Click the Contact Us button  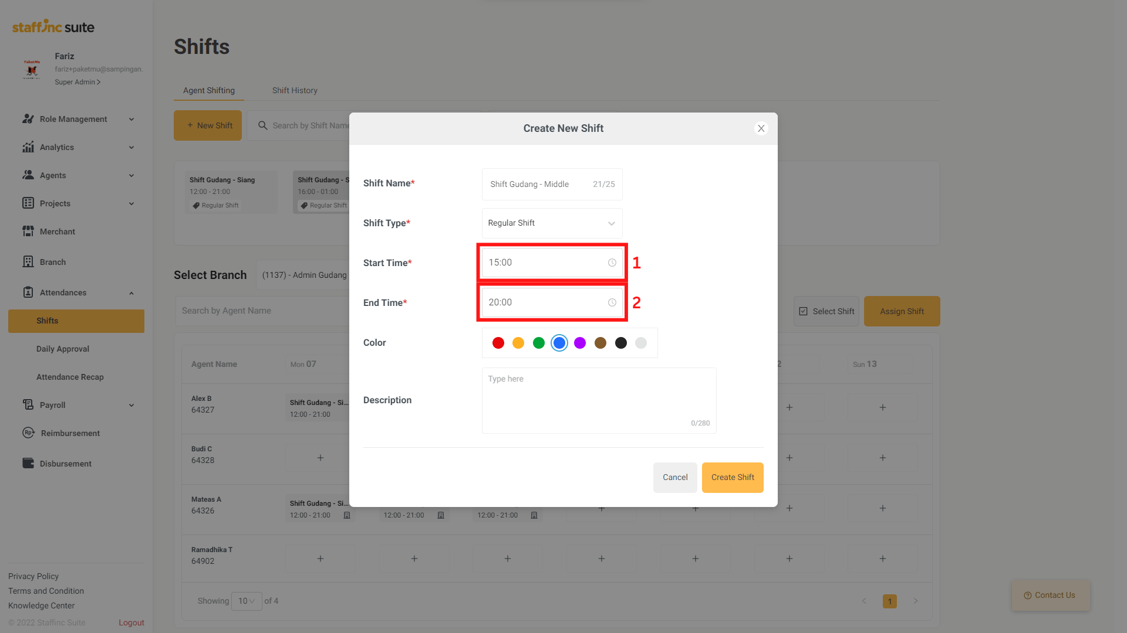[1051, 595]
